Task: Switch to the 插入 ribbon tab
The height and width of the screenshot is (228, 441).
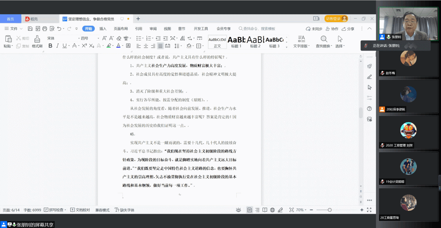Action: tap(103, 29)
